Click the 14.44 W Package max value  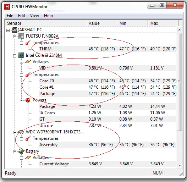pyautogui.click(x=158, y=106)
